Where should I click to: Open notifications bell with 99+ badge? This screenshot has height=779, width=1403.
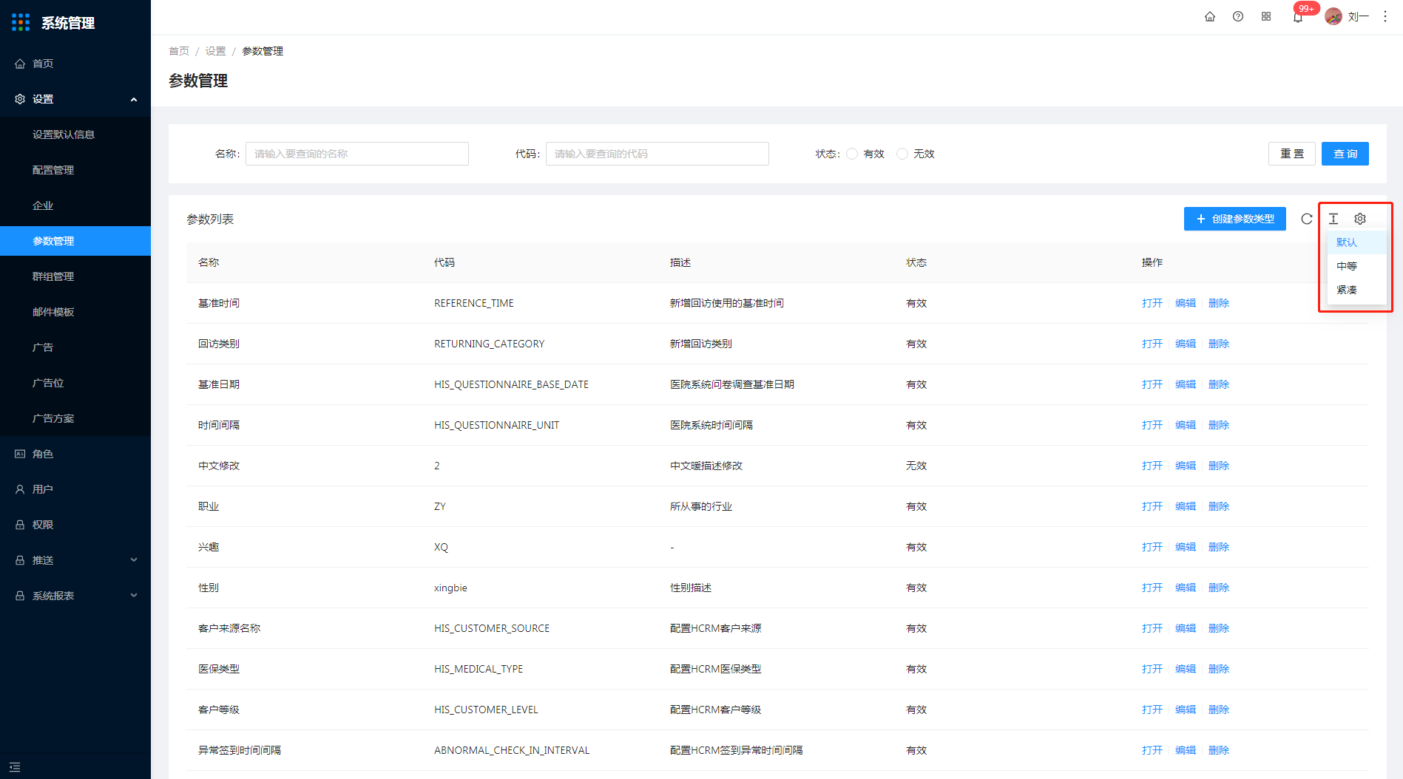(x=1298, y=16)
